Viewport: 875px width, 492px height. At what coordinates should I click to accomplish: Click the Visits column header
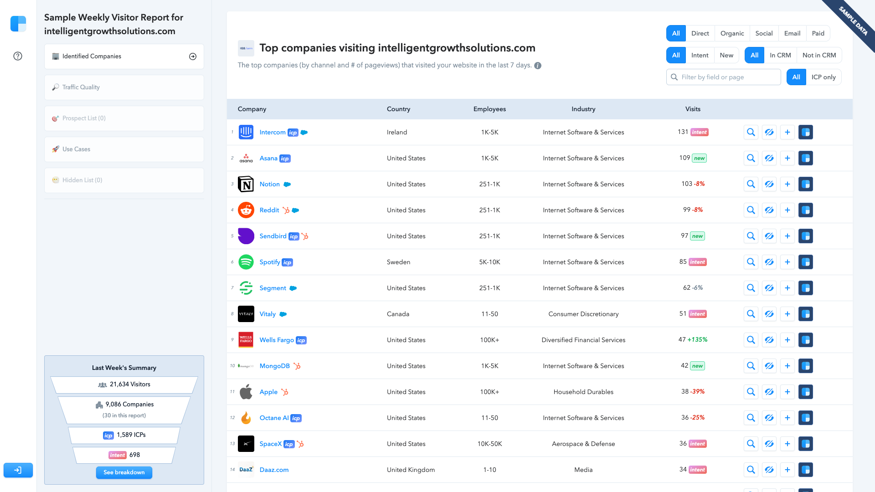693,109
